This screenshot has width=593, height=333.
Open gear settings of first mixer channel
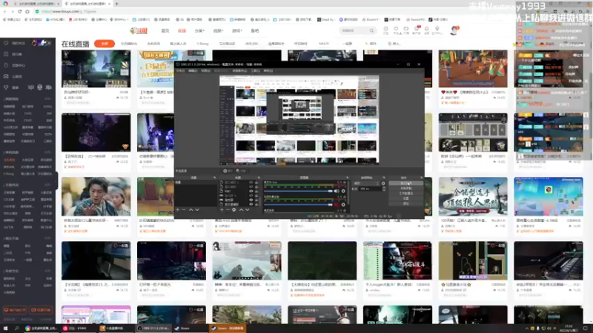coord(343,192)
